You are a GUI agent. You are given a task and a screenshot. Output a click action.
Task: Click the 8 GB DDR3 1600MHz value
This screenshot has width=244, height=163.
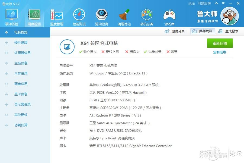(112, 100)
